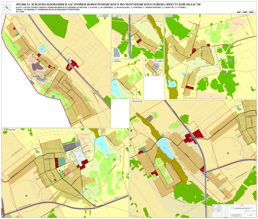
Task: Click the scale bar in the header
Action: [246, 11]
